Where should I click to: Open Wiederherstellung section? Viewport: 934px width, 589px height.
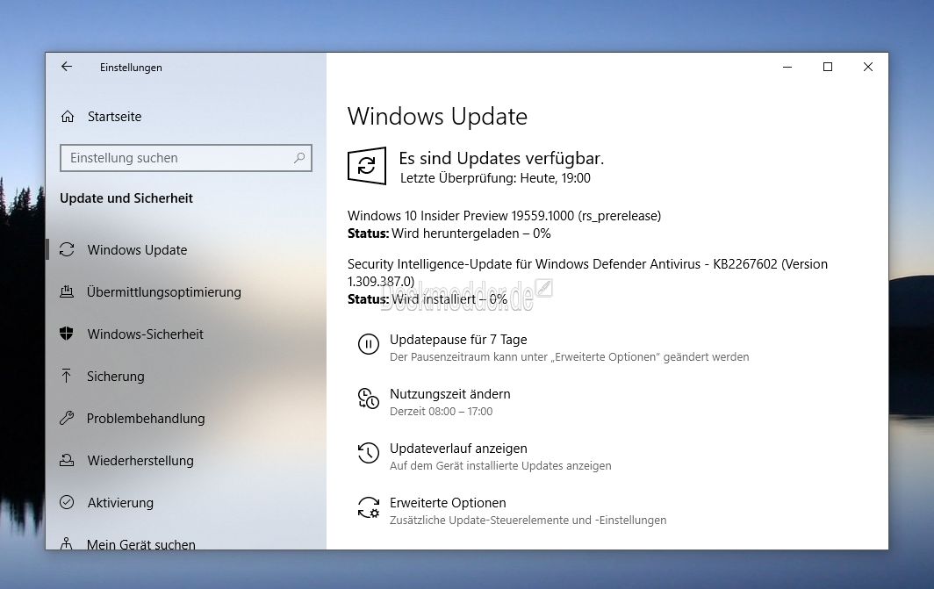click(140, 460)
